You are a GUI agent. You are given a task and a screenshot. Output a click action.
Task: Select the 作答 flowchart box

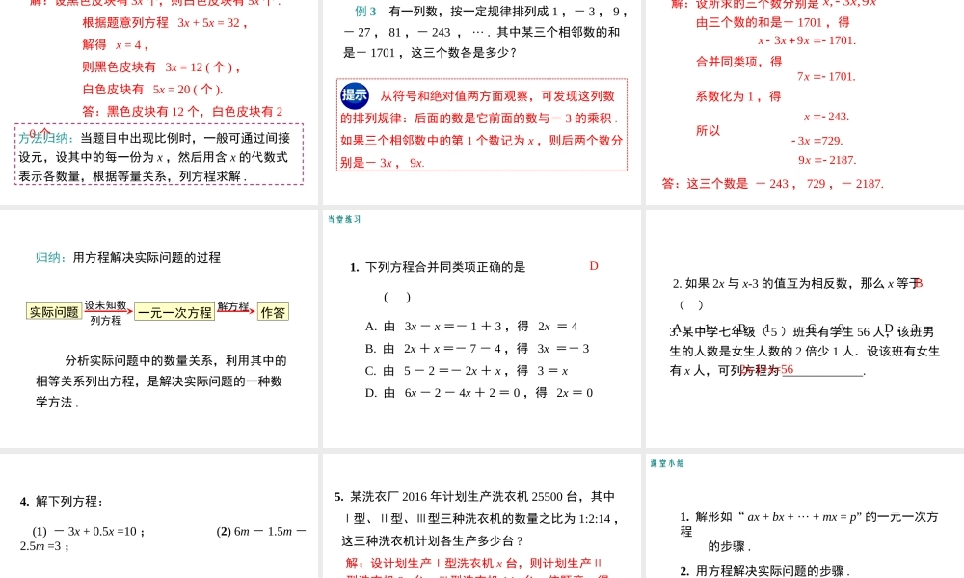[x=273, y=313]
